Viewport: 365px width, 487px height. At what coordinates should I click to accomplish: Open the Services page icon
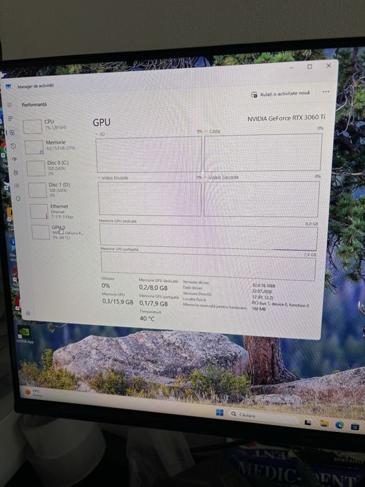18,198
